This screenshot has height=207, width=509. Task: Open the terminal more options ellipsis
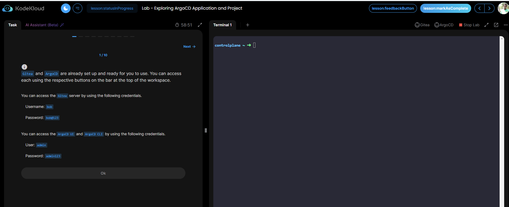point(506,25)
